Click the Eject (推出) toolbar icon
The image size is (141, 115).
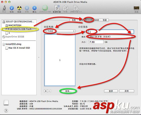tap(34, 8)
